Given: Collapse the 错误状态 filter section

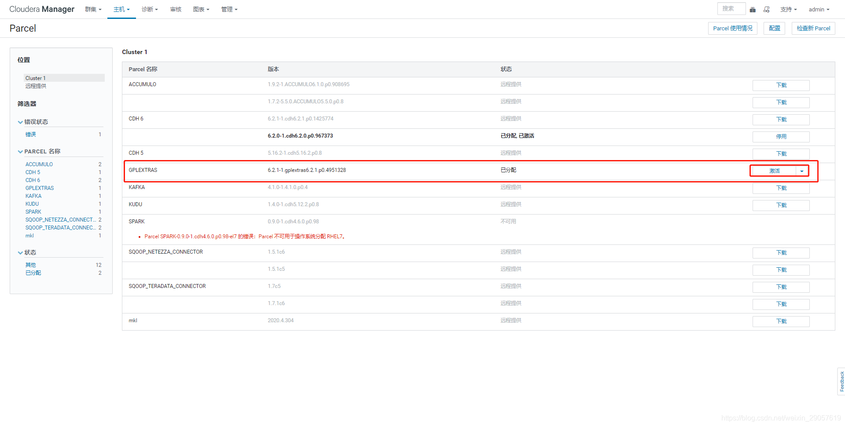Looking at the screenshot, I should pyautogui.click(x=33, y=122).
